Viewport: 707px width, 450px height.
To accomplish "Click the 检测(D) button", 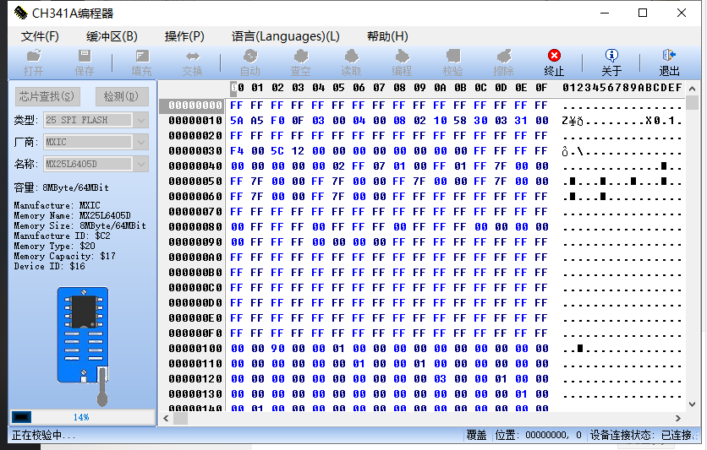I will pyautogui.click(x=122, y=96).
